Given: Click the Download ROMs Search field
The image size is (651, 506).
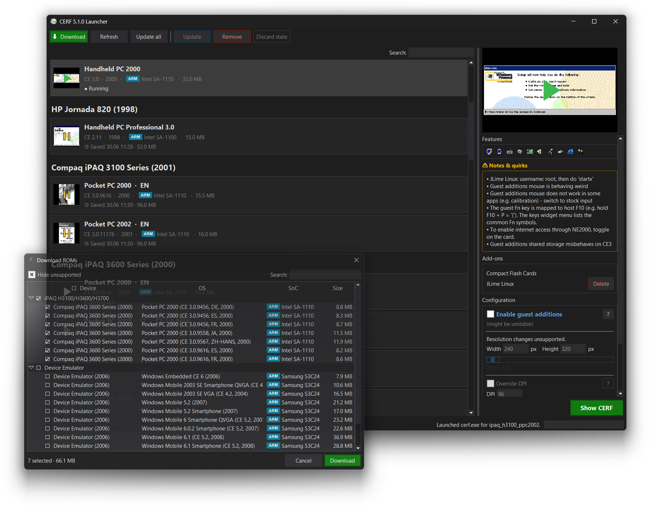Looking at the screenshot, I should (325, 275).
